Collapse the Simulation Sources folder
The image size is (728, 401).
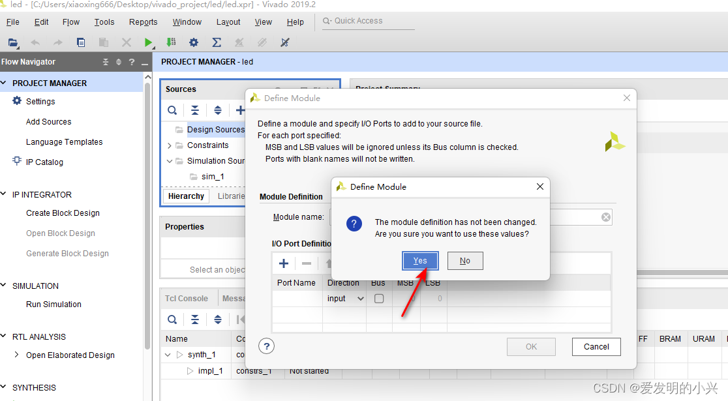170,161
